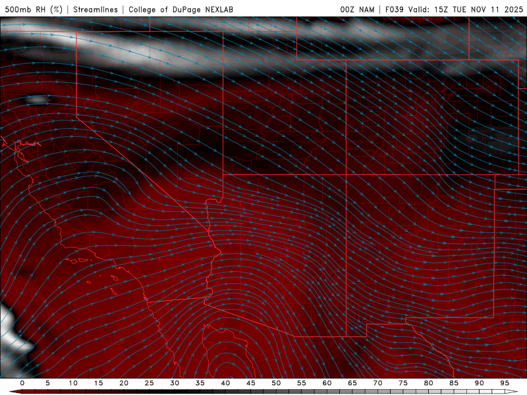527x395 pixels.
Task: Click the colorbar value 80 label
Action: pyautogui.click(x=428, y=383)
